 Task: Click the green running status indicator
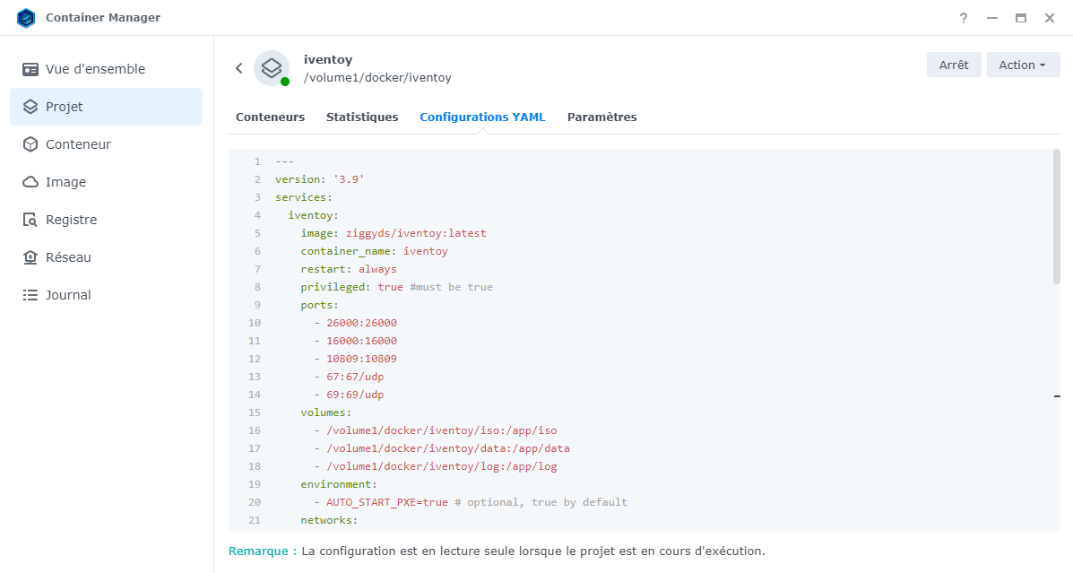click(x=285, y=80)
